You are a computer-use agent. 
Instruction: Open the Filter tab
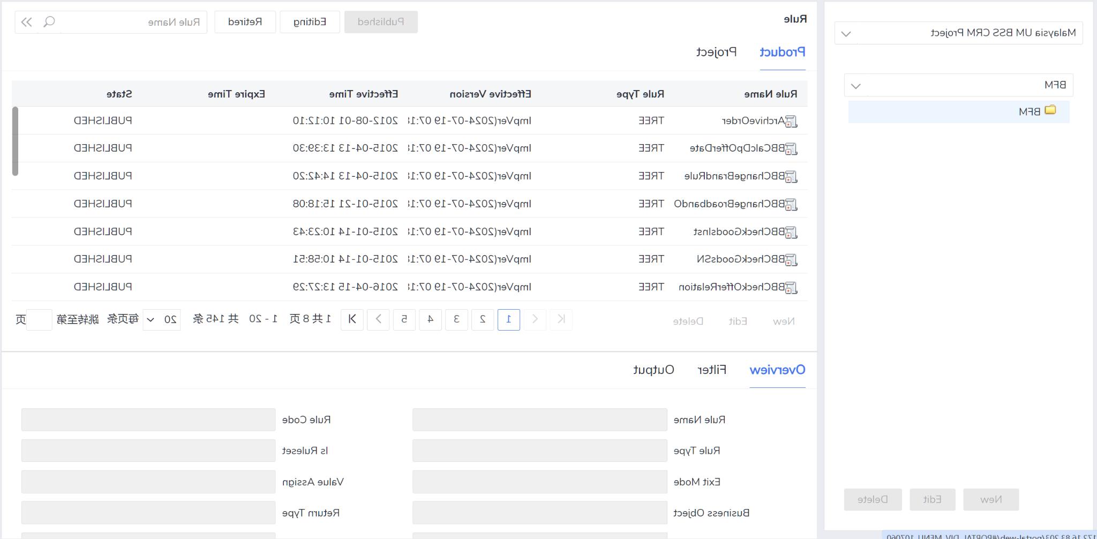[712, 370]
